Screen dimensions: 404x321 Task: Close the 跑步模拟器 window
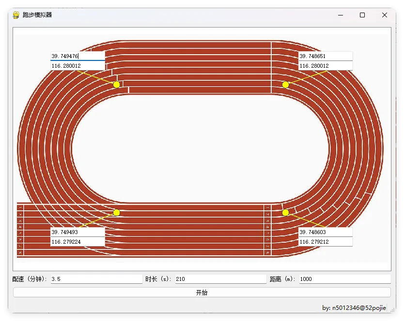(x=385, y=15)
